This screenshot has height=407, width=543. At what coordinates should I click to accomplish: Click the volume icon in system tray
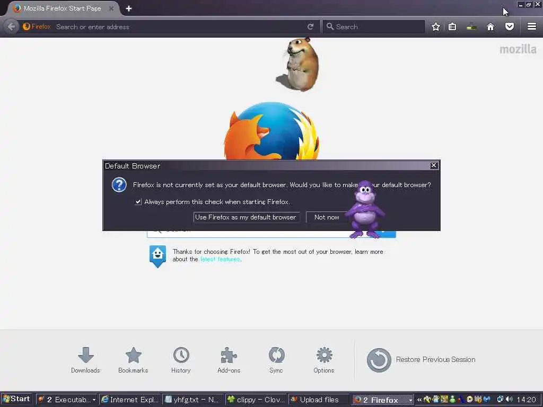click(510, 400)
